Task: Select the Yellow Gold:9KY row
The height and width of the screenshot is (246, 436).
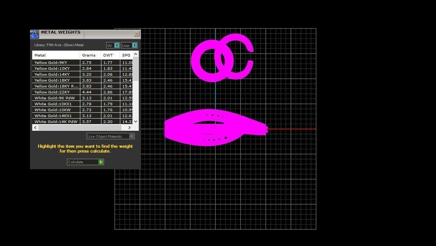Action: (x=83, y=62)
